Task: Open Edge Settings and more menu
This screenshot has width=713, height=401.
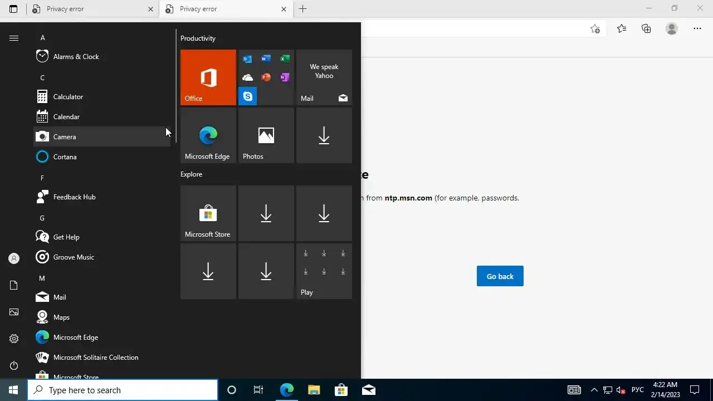Action: pos(697,29)
